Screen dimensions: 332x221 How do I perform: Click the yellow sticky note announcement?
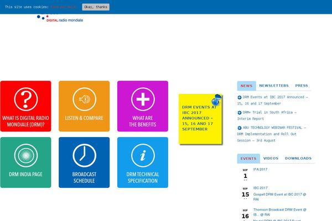pos(200,119)
